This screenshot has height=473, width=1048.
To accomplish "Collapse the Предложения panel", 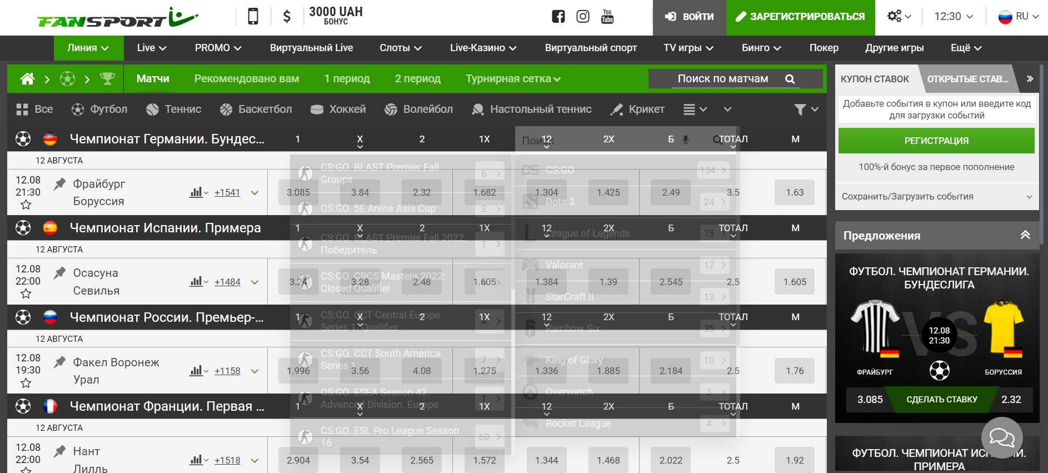I will [x=1025, y=235].
